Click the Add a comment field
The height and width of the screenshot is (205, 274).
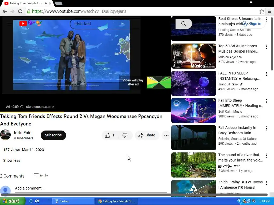click(91, 188)
